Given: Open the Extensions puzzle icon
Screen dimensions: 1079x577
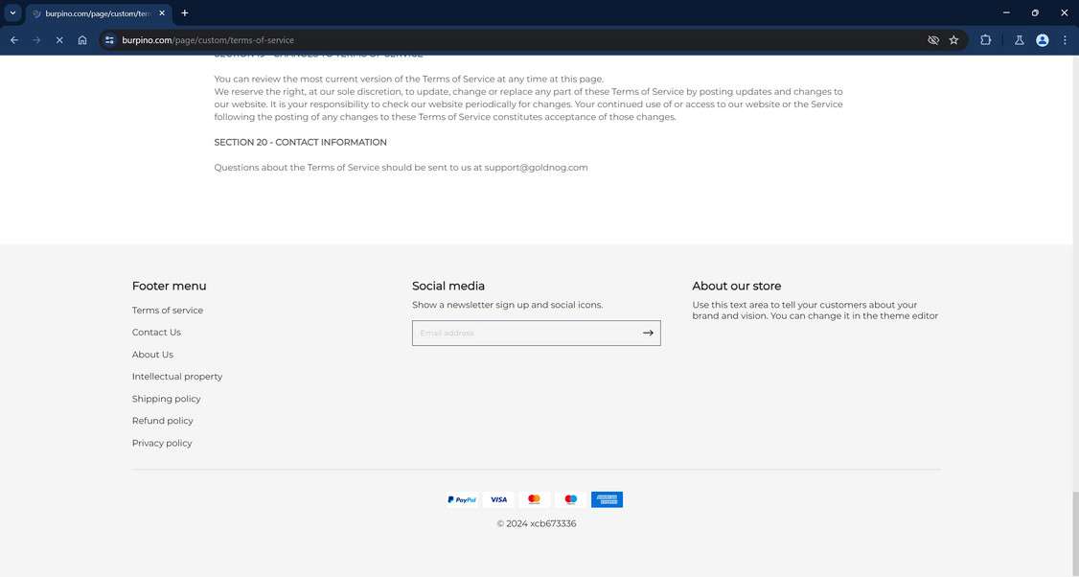Looking at the screenshot, I should point(985,40).
